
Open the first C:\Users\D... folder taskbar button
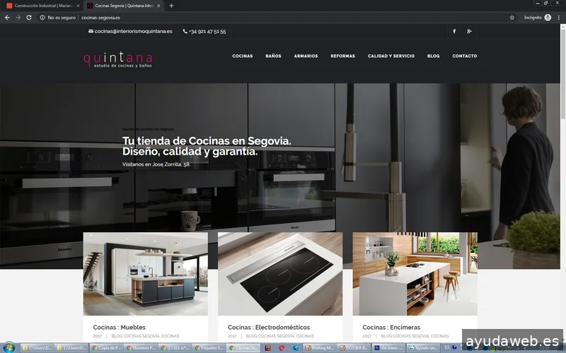point(37,347)
